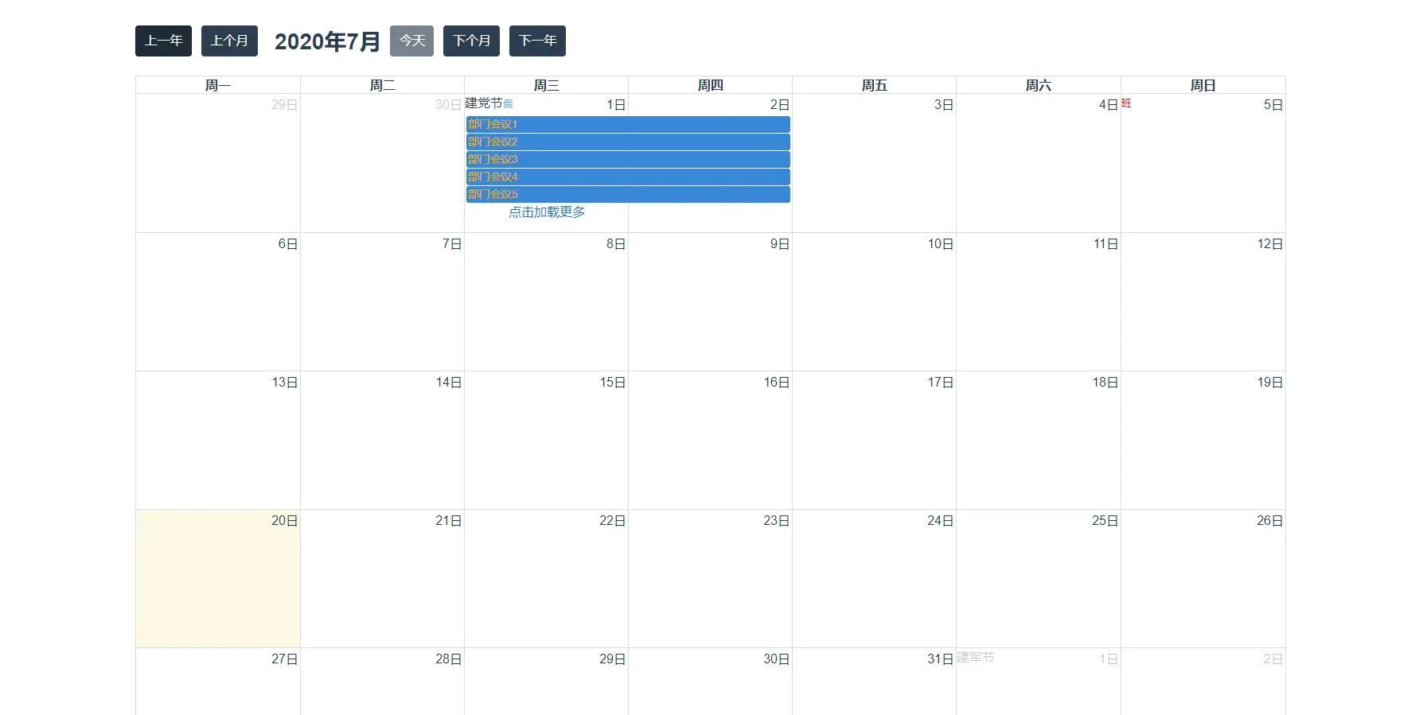This screenshot has width=1427, height=715.
Task: Go to previous year with 上一年 button
Action: tap(163, 41)
